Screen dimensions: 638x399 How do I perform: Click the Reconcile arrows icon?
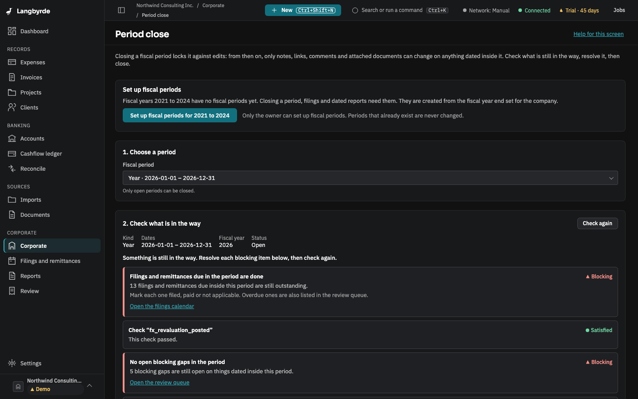(x=12, y=168)
